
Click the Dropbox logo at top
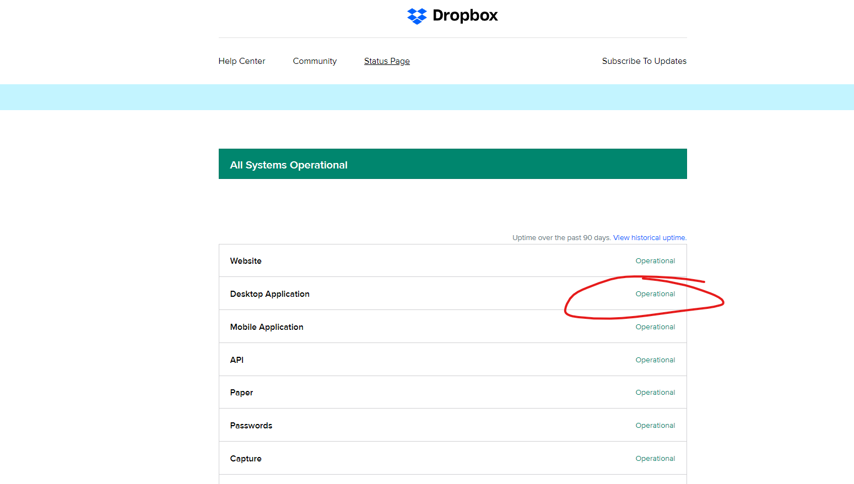point(452,16)
